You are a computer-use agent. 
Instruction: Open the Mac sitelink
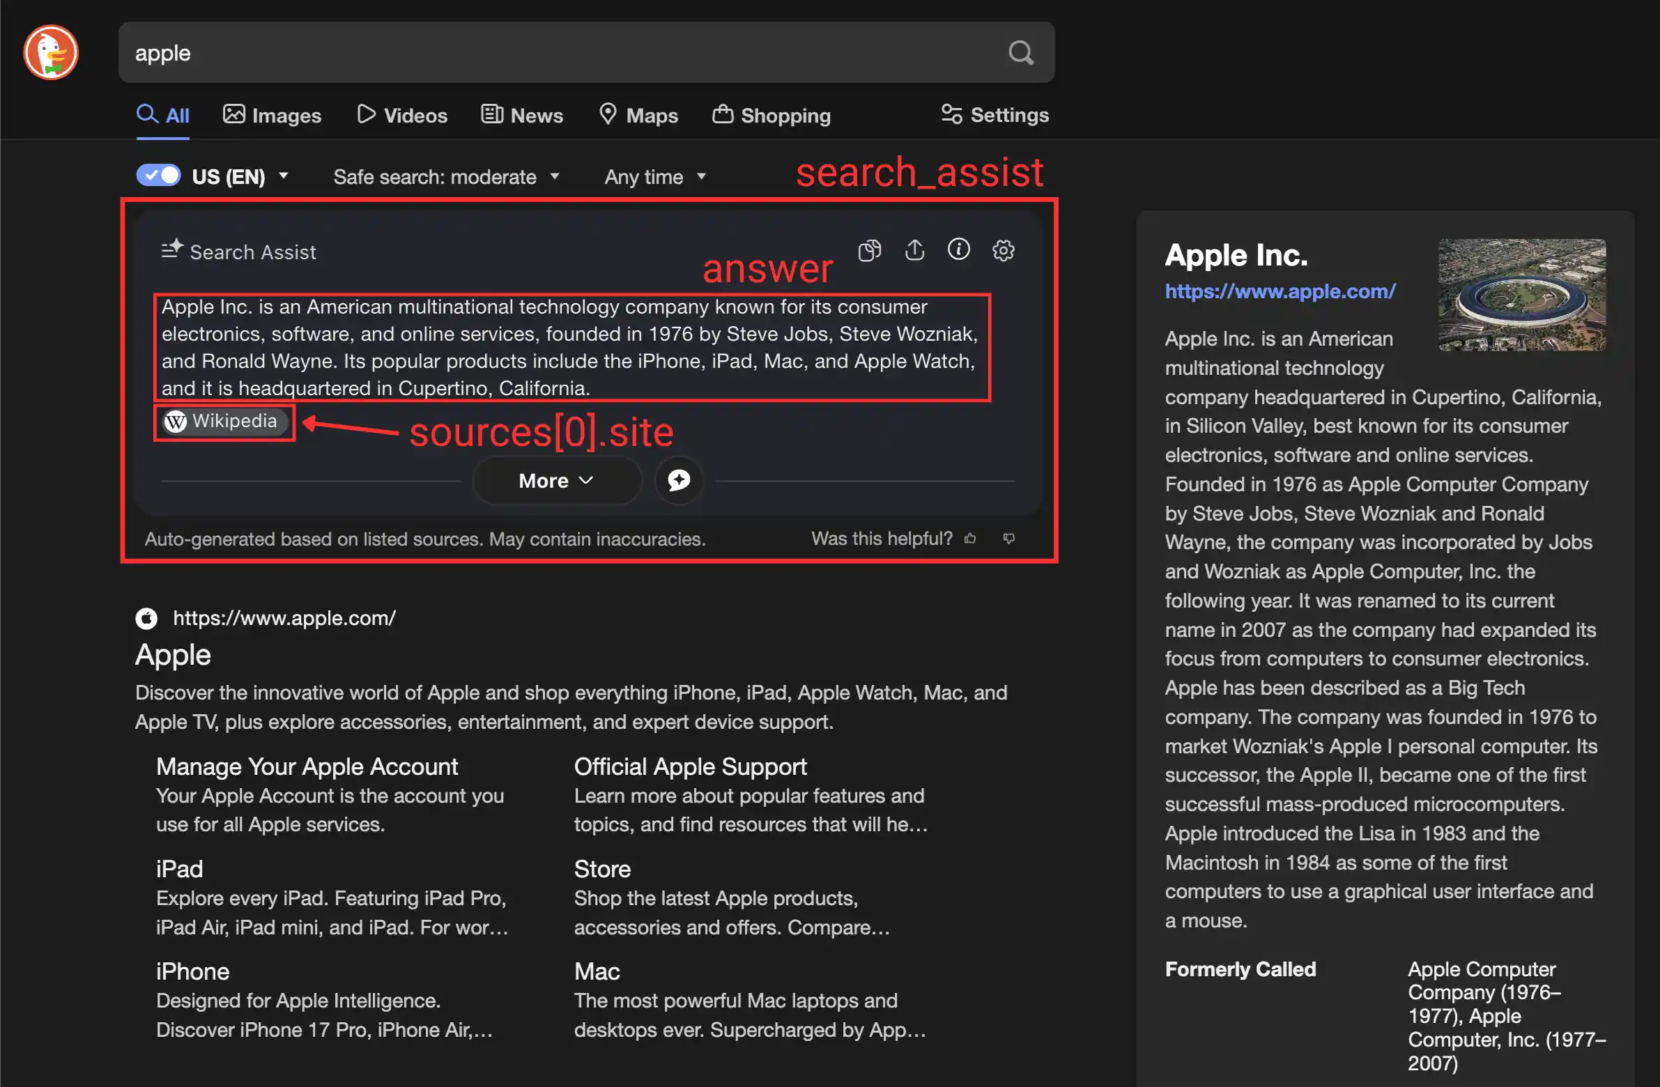point(597,972)
